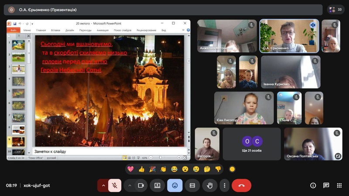Leave the call with the red button
The width and height of the screenshot is (349, 196).
coord(241,186)
